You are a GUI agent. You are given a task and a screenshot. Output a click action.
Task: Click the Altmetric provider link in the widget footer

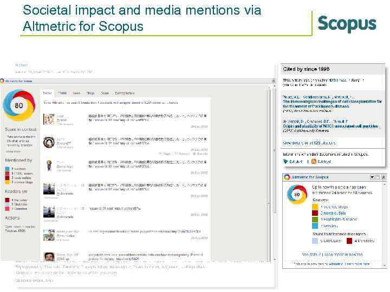coord(336,264)
